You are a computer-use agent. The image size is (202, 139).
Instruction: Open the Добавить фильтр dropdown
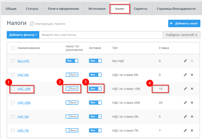tap(23, 35)
